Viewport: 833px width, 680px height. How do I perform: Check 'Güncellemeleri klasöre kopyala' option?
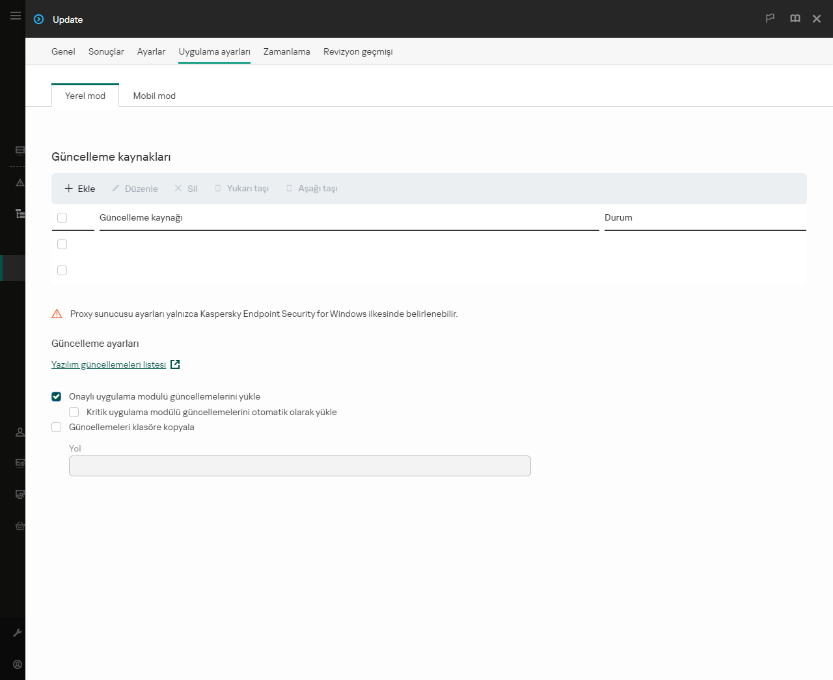pos(57,428)
